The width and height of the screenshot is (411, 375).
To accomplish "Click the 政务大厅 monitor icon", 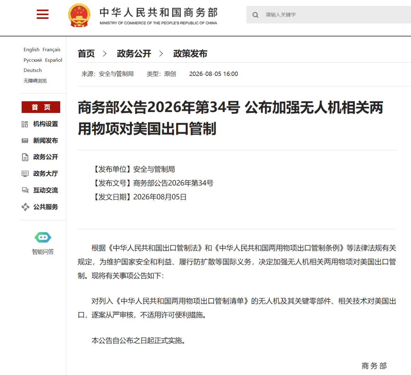I will [x=25, y=174].
